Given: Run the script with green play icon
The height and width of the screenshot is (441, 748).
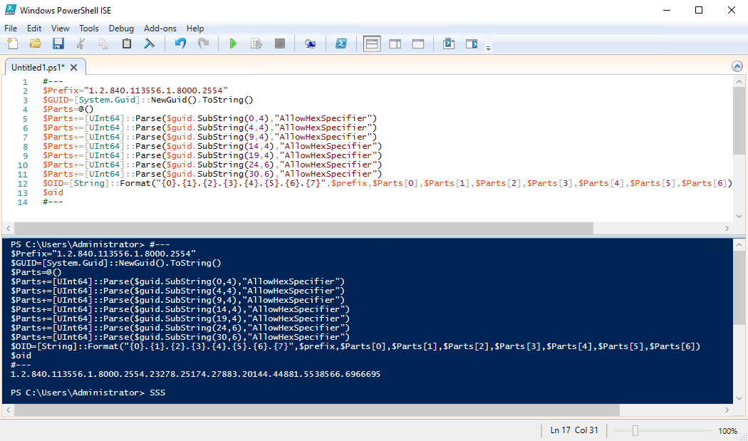Looking at the screenshot, I should pos(233,44).
